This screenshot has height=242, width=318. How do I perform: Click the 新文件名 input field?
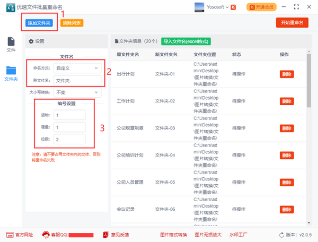point(78,80)
